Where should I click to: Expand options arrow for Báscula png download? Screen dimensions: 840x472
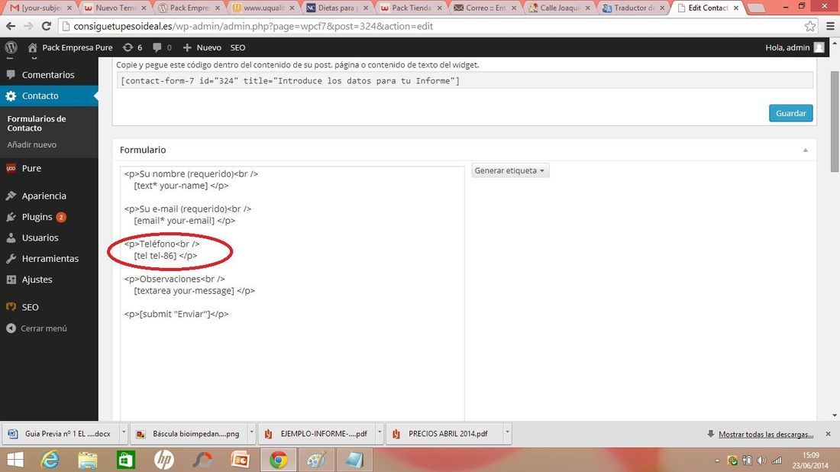click(x=252, y=432)
